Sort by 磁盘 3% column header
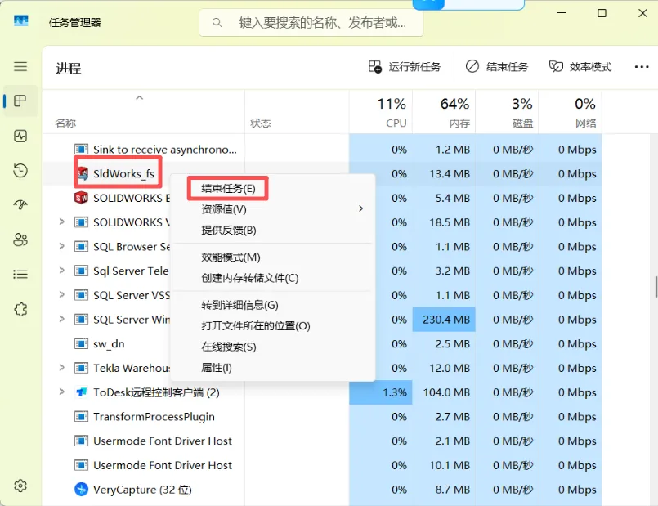This screenshot has width=658, height=506. pos(507,112)
